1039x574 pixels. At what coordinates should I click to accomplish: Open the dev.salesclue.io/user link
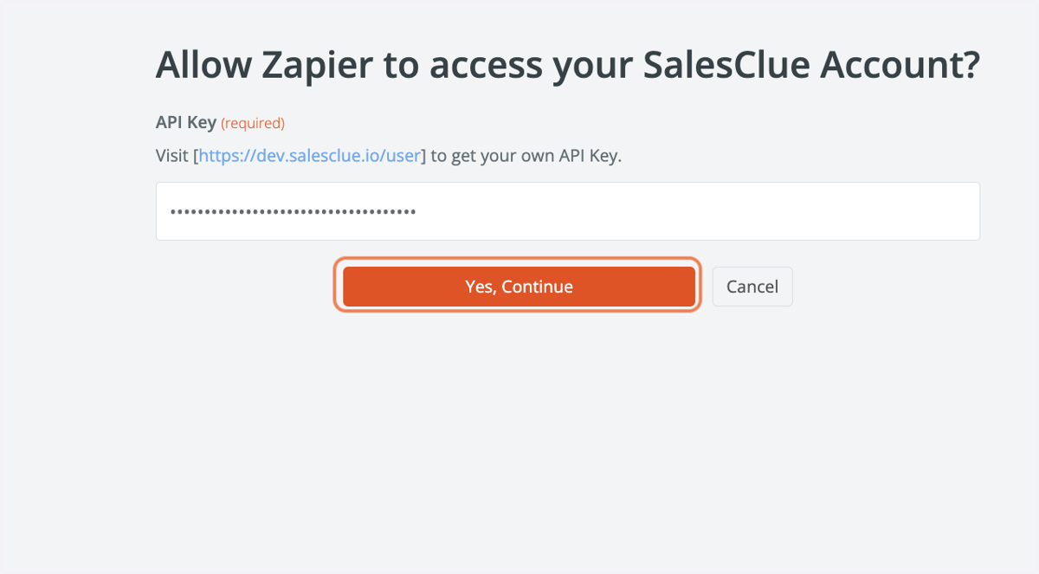pos(310,157)
